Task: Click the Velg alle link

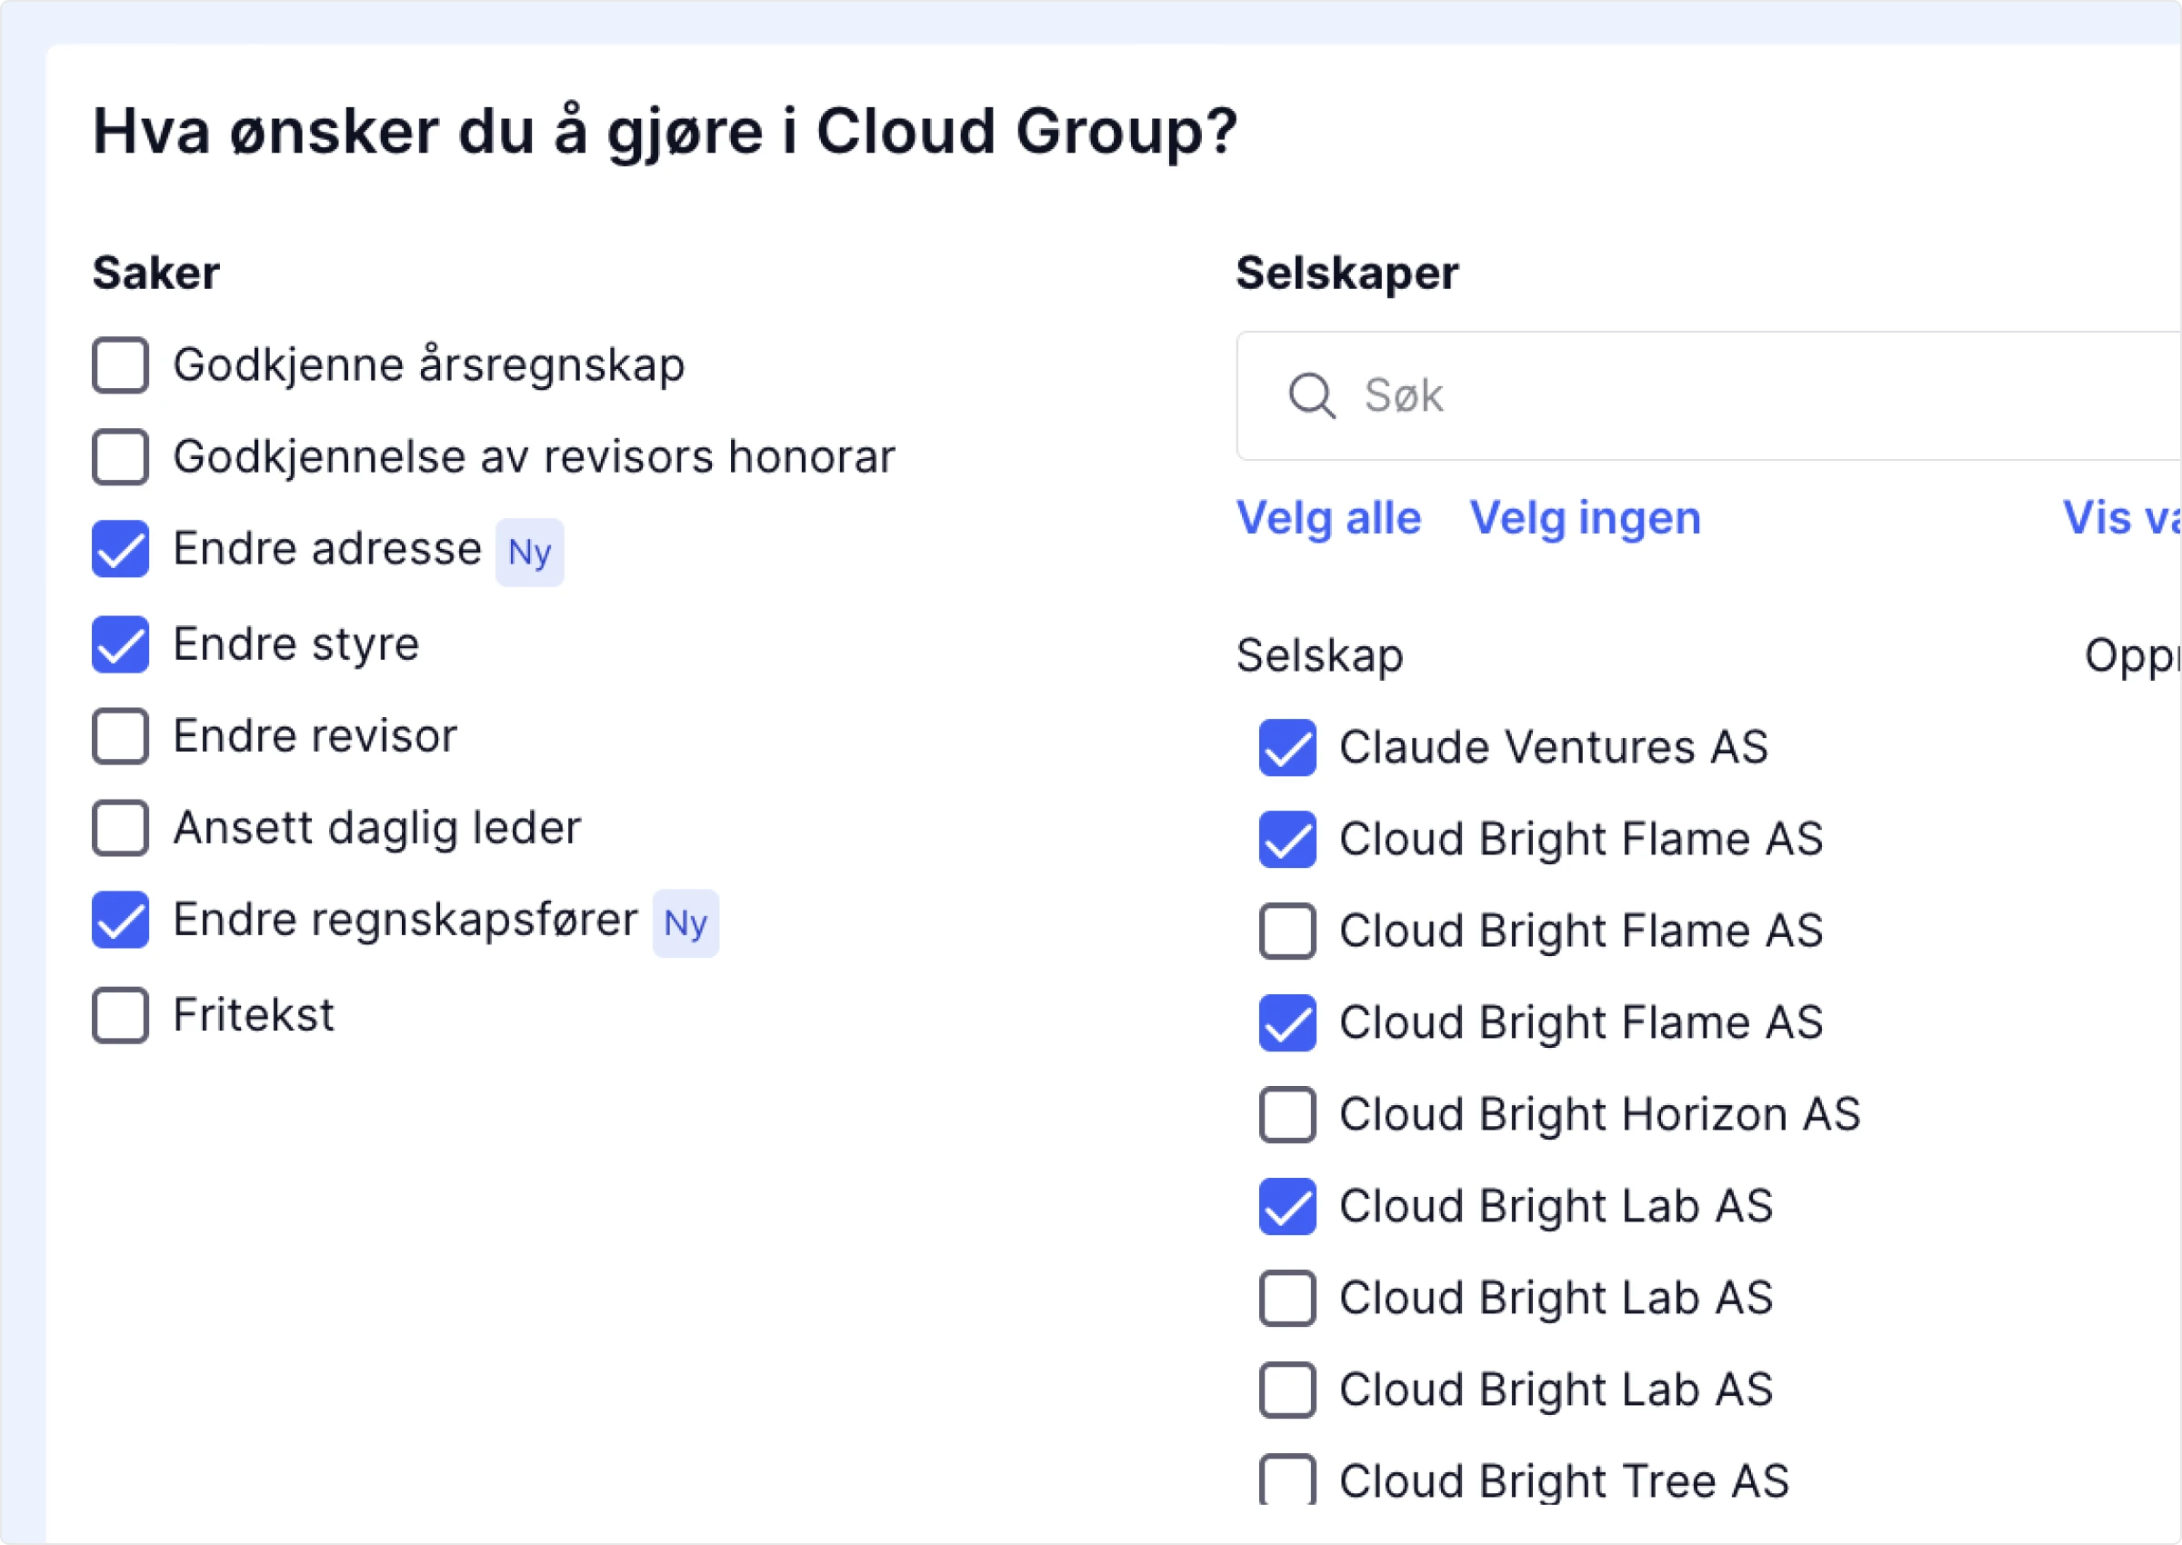Action: pos(1328,519)
